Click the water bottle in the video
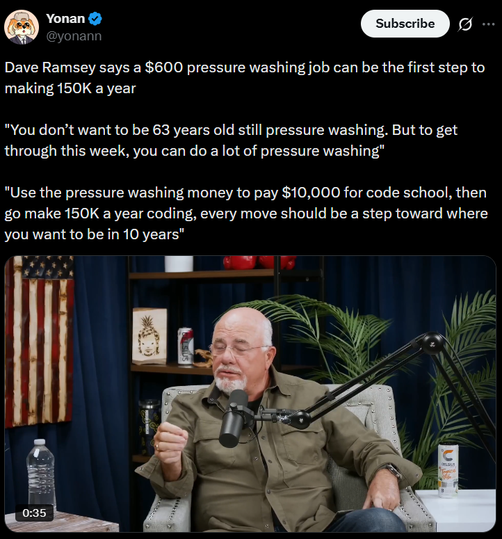The image size is (502, 539). click(x=40, y=475)
